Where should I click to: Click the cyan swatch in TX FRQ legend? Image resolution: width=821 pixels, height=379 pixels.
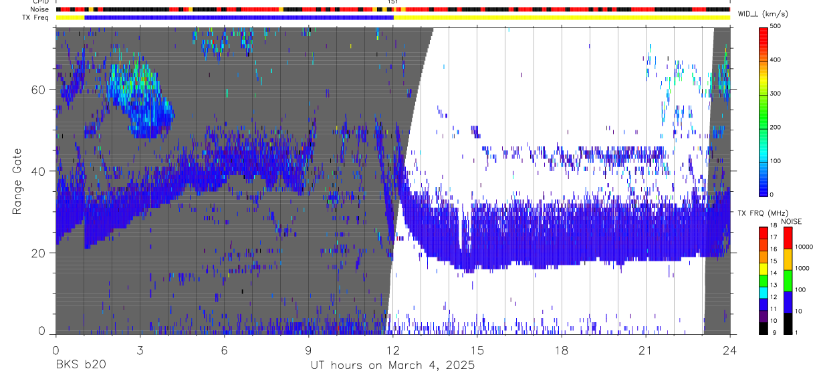(764, 292)
